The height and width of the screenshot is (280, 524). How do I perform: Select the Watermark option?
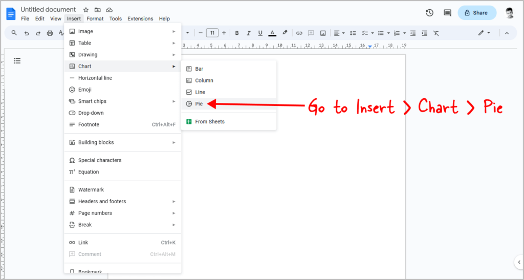[x=123, y=190]
